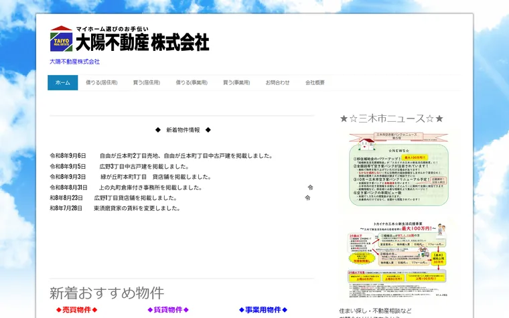Open the 三木市空き家バンクニュース image
The height and width of the screenshot is (318, 509).
[x=398, y=169]
